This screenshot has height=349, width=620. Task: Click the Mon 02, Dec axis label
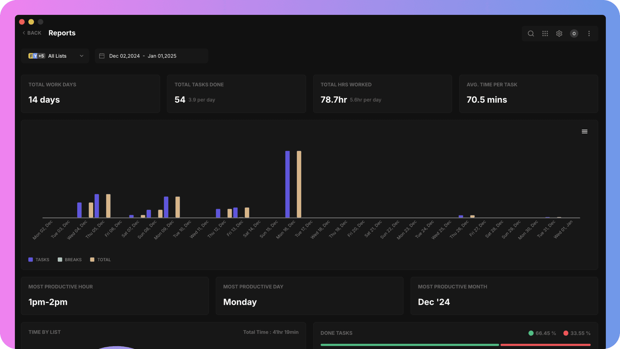[x=43, y=230]
